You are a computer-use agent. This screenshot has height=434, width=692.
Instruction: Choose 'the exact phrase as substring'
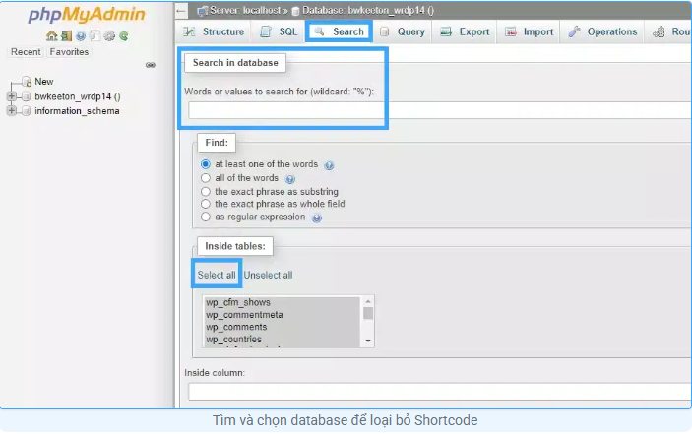206,192
